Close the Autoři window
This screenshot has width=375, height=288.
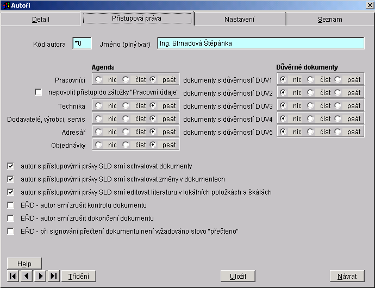370,5
